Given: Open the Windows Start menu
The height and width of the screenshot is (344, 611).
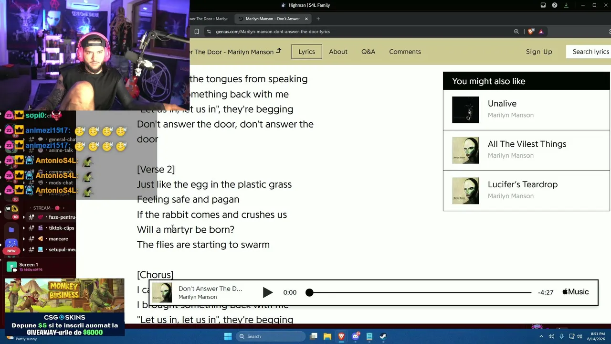Looking at the screenshot, I should pyautogui.click(x=228, y=336).
